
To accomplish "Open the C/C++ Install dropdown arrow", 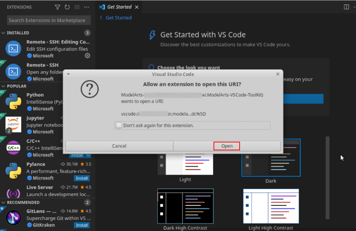I will 88,155.
